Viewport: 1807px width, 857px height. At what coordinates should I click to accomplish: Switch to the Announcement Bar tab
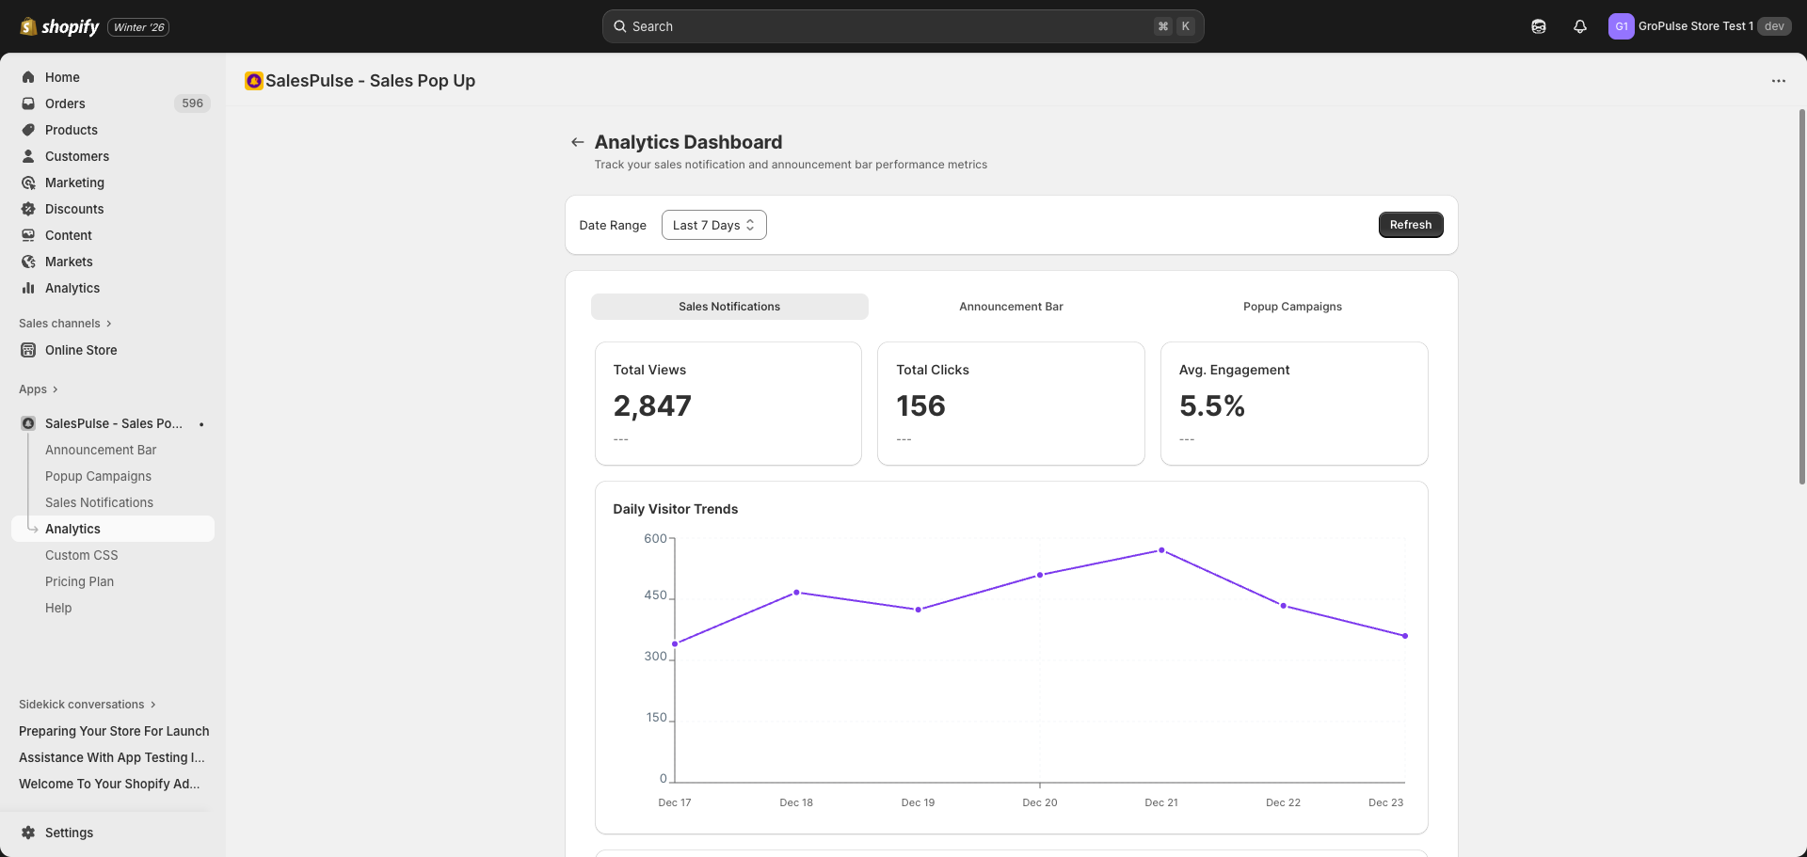click(1010, 306)
